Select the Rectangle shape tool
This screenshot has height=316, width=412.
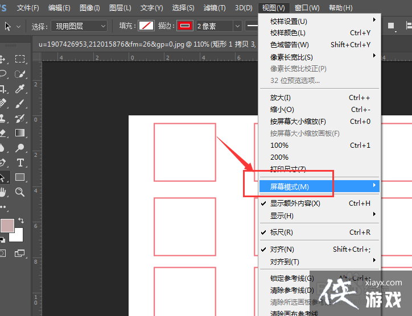[x=20, y=177]
